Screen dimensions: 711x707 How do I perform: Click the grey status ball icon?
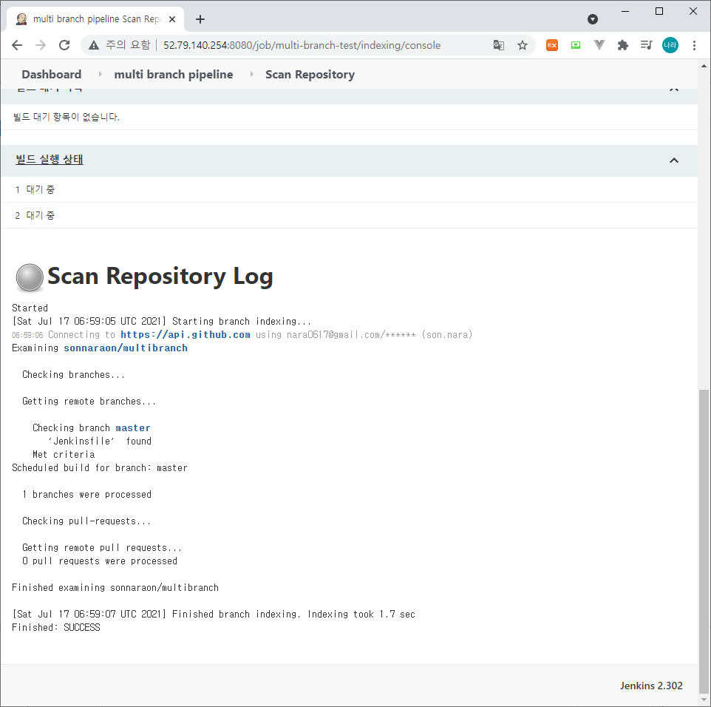30,277
